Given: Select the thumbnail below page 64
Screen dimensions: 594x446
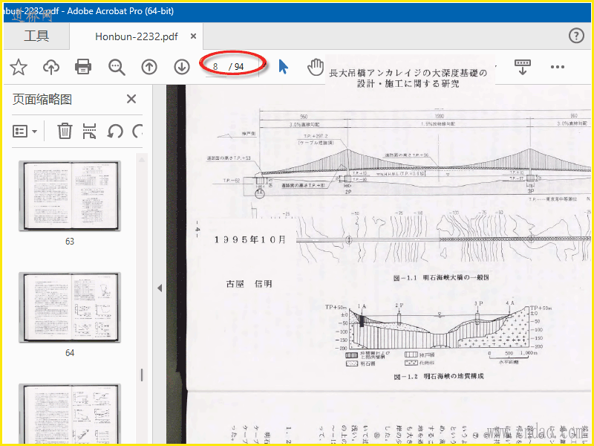Looking at the screenshot, I should (70, 413).
